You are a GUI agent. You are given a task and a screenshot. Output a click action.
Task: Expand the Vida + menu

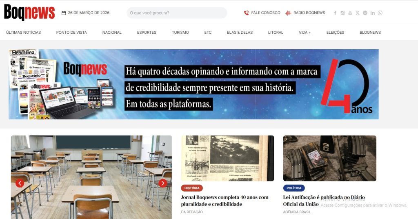coord(305,33)
